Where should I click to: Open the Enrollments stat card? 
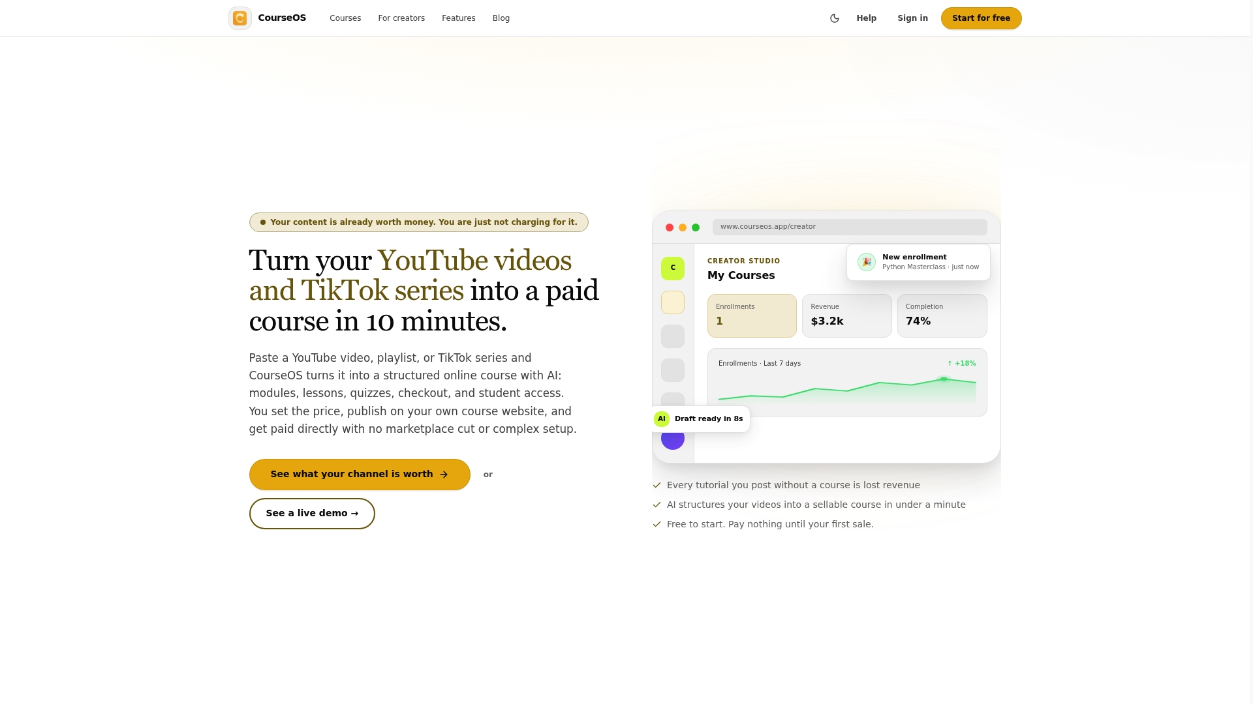[x=752, y=315]
